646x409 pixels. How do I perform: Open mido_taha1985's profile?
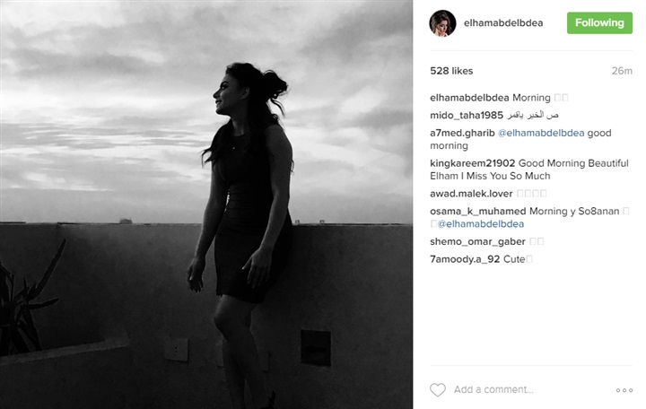(467, 116)
